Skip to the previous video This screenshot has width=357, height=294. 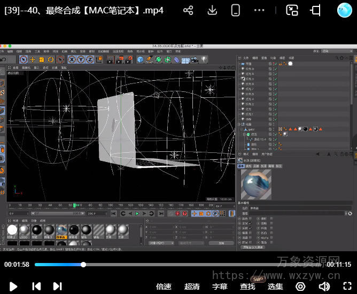36,286
